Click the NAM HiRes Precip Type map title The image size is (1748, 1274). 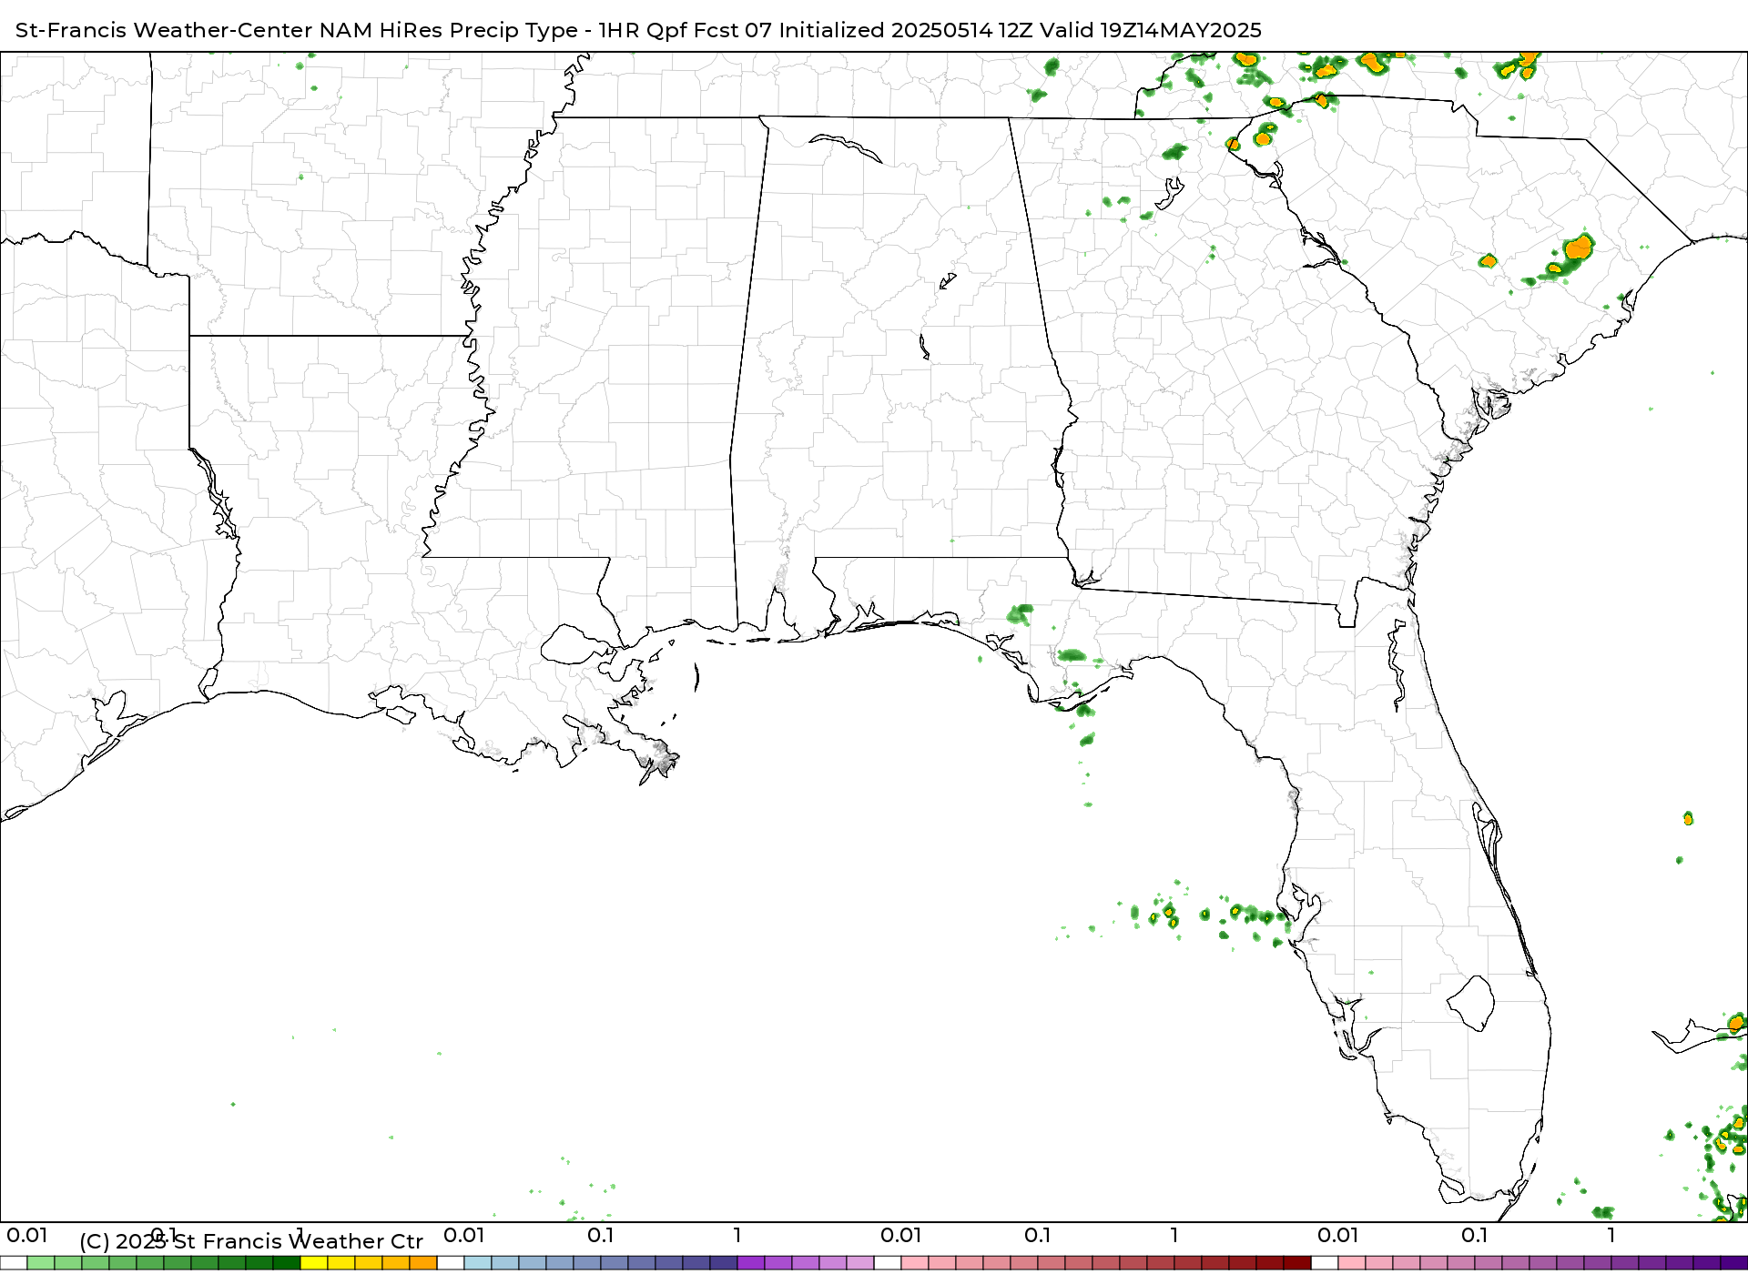(638, 30)
